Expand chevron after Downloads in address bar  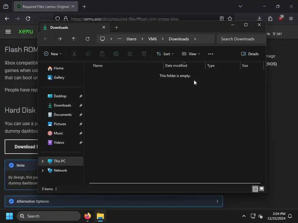pos(195,39)
